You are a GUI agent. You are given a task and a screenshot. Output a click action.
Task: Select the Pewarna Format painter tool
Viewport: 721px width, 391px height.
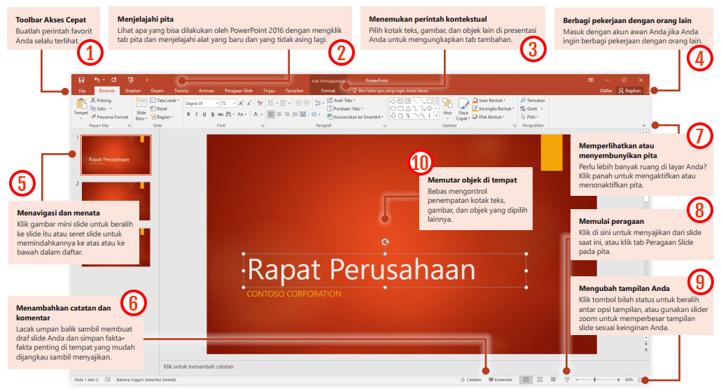[x=109, y=118]
